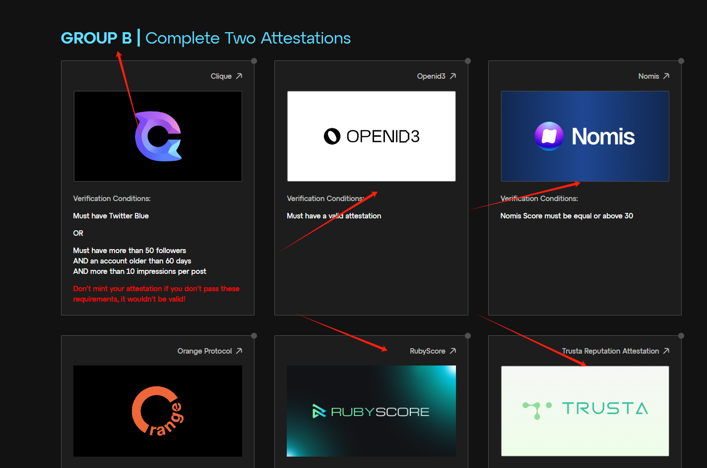This screenshot has width=707, height=468.
Task: Click the arrow icon next to Orange Protocol
Action: pyautogui.click(x=239, y=351)
